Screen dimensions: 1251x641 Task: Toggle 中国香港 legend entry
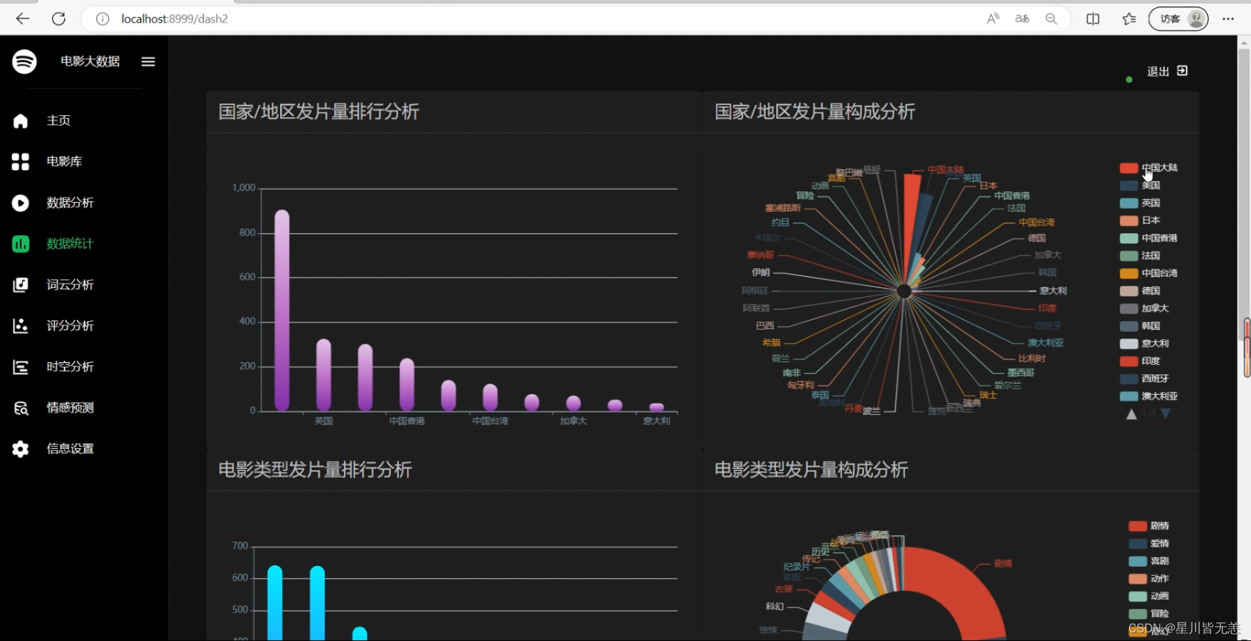pyautogui.click(x=1149, y=238)
